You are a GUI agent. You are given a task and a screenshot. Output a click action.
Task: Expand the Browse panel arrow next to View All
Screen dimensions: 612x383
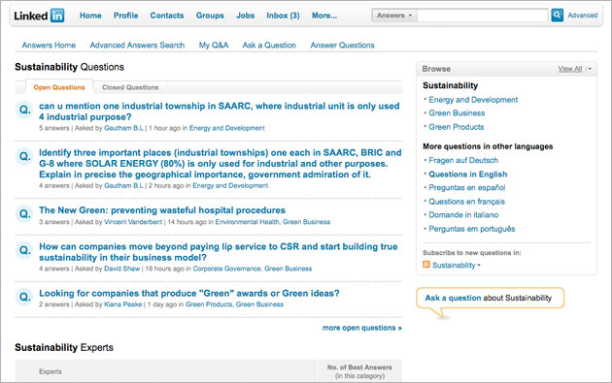tap(590, 69)
